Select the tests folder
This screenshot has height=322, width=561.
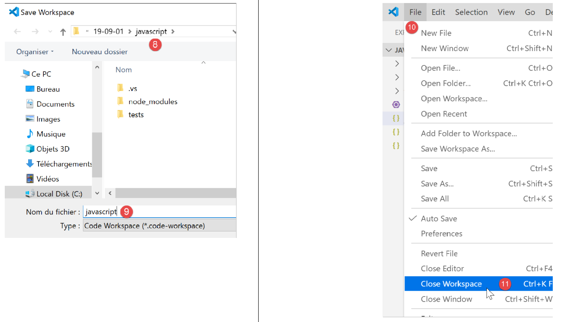136,114
